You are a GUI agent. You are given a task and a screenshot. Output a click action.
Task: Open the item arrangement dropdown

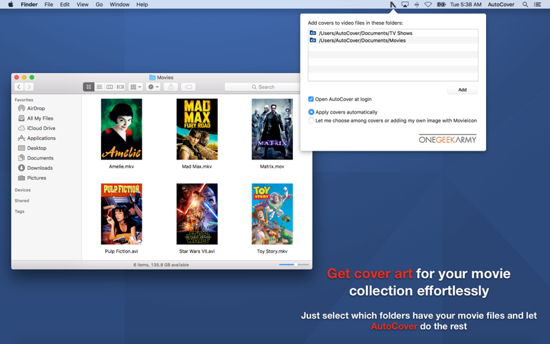(x=135, y=87)
